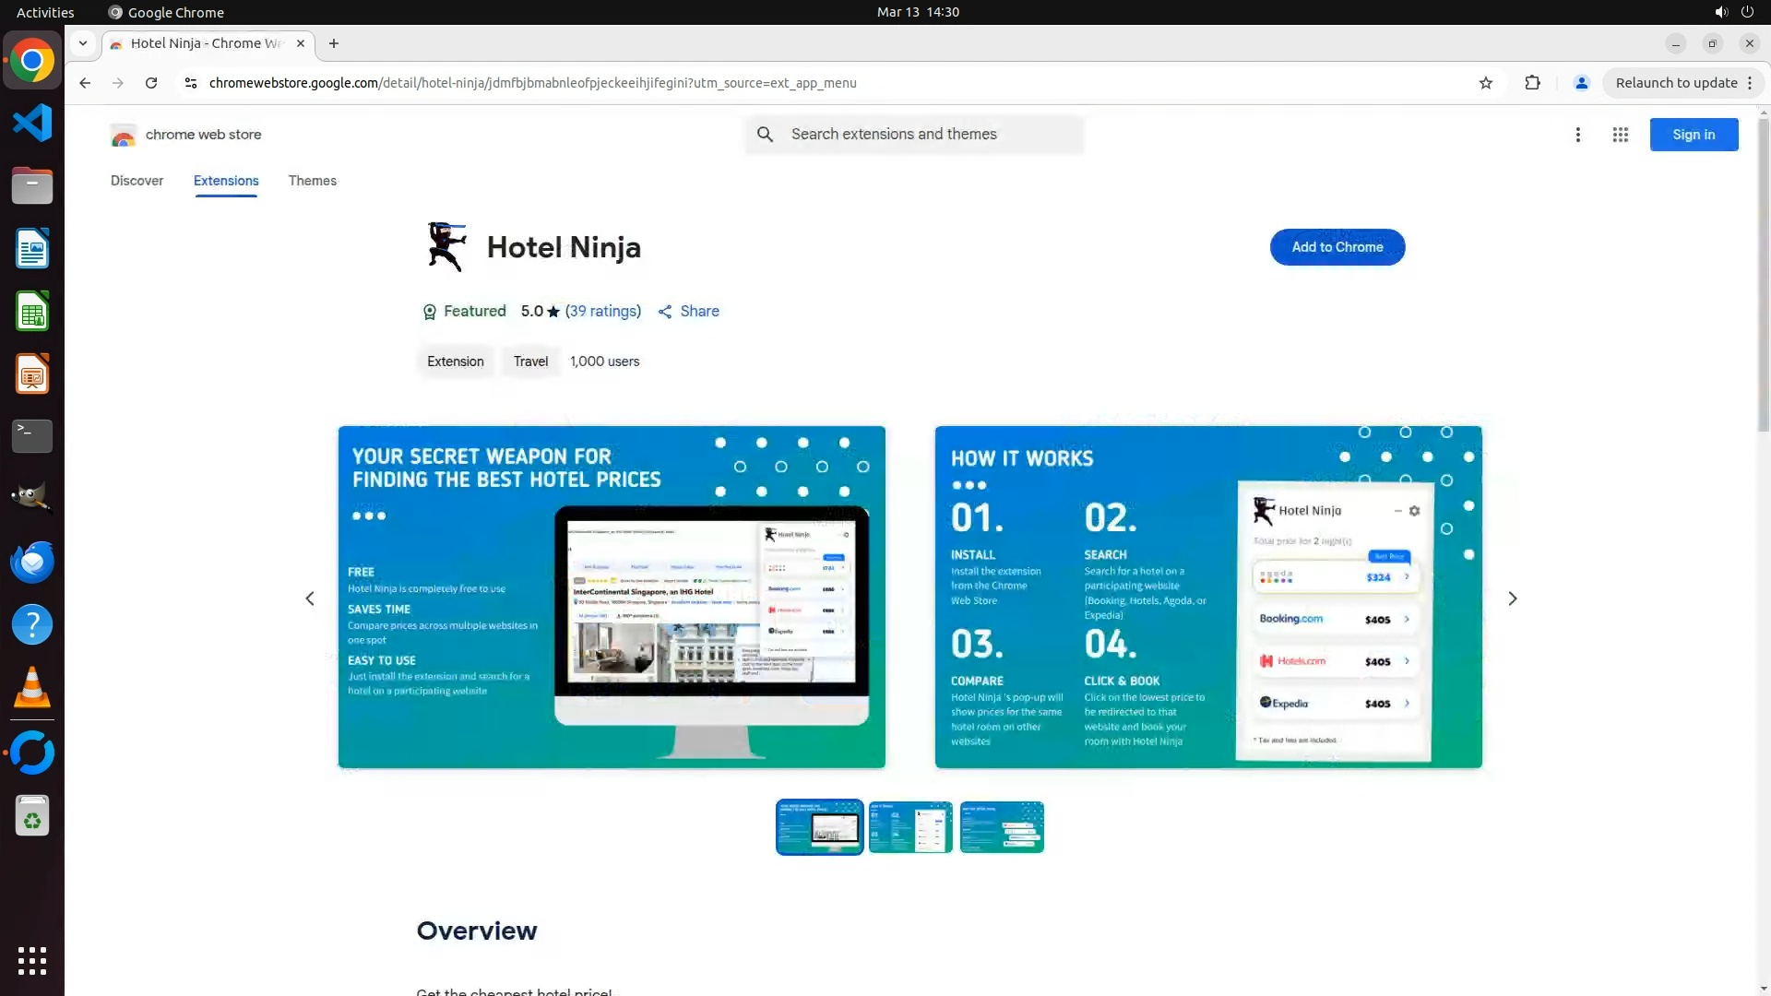Viewport: 1771px width, 996px height.
Task: Open tab search dropdown arrow
Action: [83, 43]
